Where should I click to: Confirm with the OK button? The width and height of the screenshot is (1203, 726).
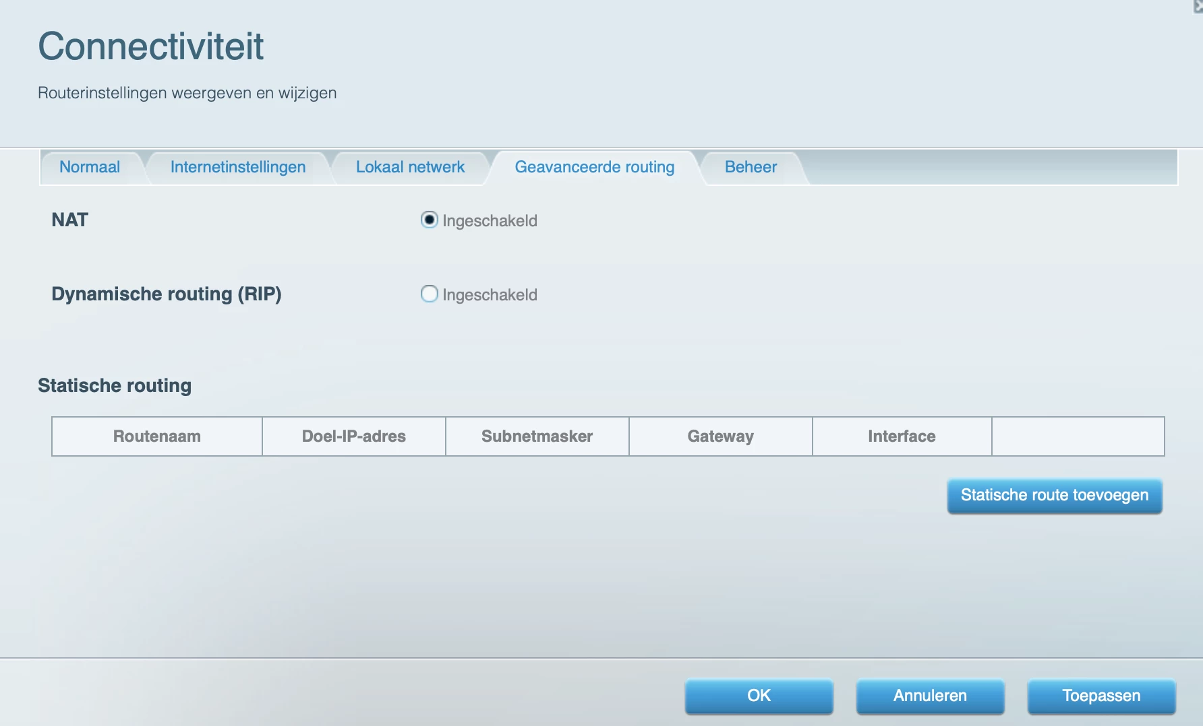759,696
